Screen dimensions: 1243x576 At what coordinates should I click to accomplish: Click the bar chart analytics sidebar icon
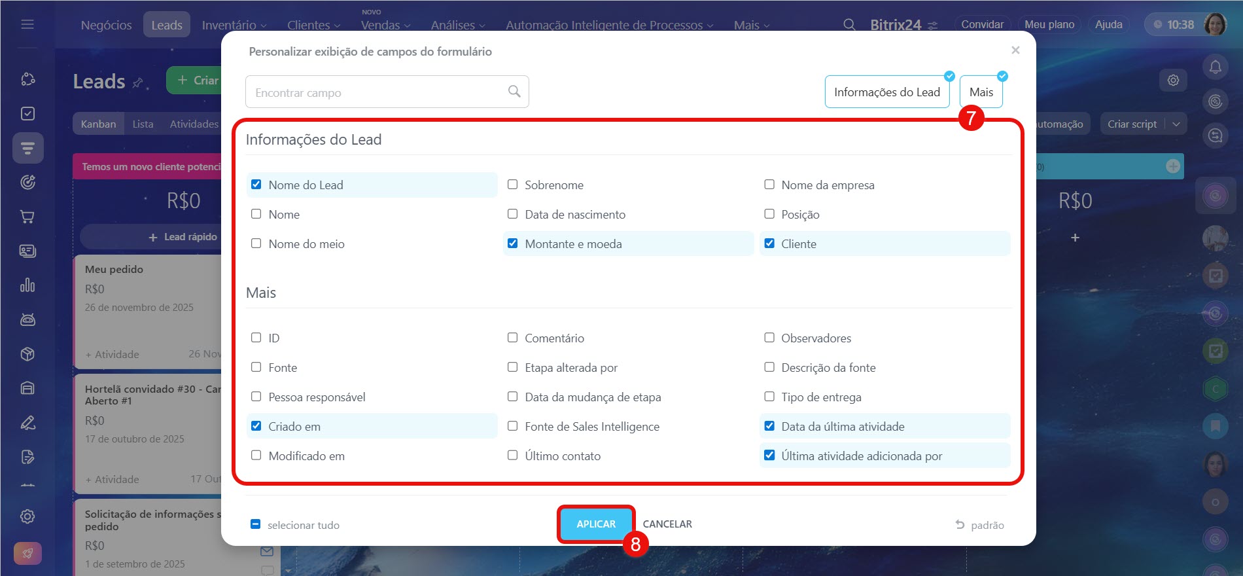pyautogui.click(x=27, y=285)
